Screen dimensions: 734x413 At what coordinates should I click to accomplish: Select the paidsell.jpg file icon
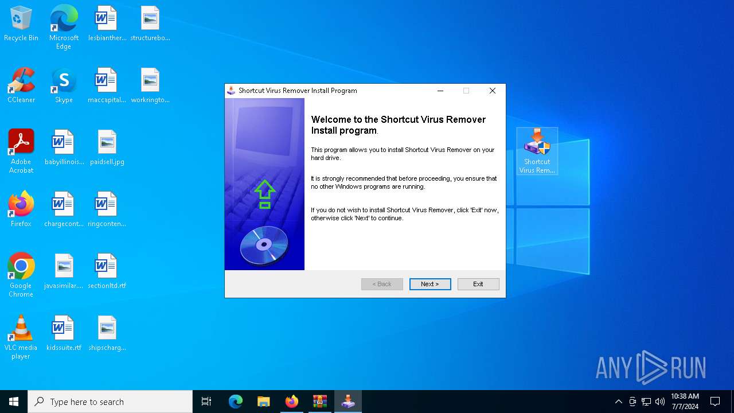107,148
